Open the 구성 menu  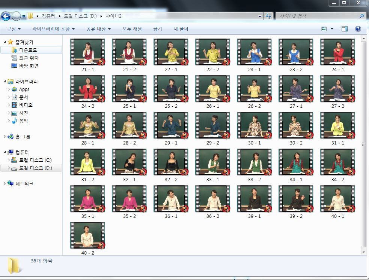[x=14, y=29]
